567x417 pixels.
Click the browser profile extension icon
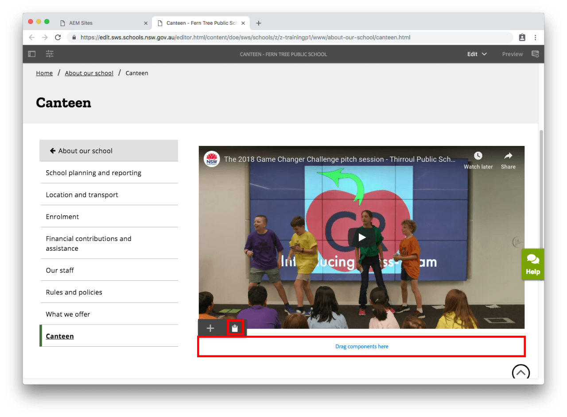(x=522, y=38)
